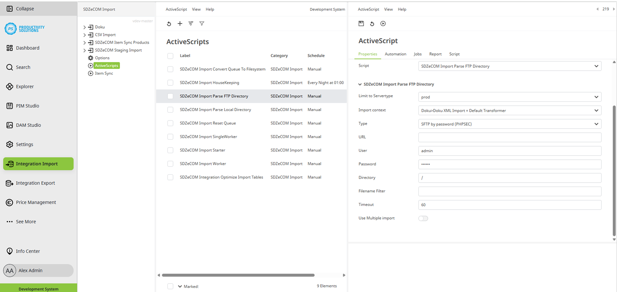
Task: Disable the Use Multiple import toggle
Action: (x=423, y=218)
